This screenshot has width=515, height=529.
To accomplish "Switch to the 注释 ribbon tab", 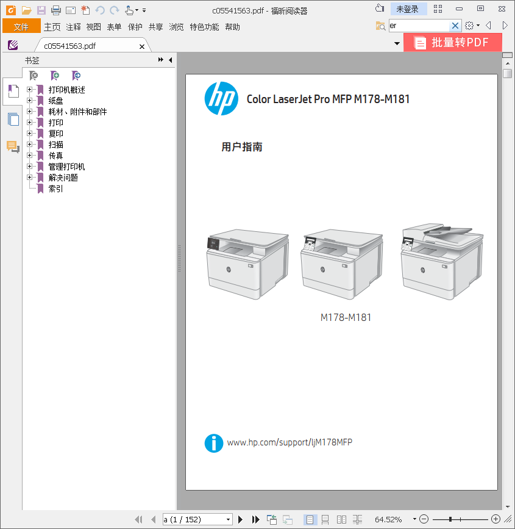I will pyautogui.click(x=73, y=27).
